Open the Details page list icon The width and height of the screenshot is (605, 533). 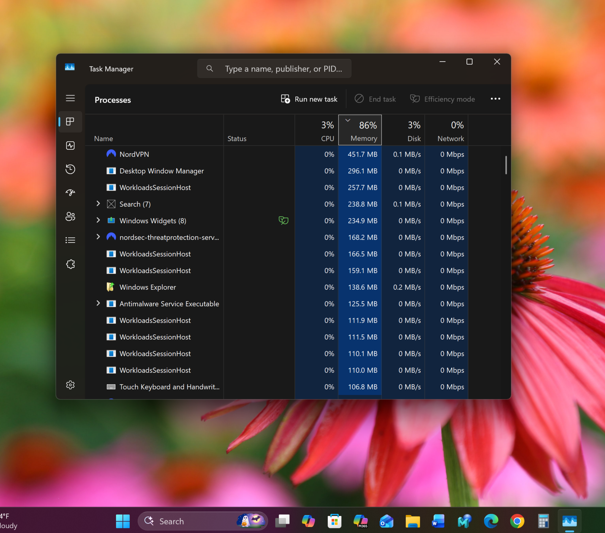tap(70, 240)
